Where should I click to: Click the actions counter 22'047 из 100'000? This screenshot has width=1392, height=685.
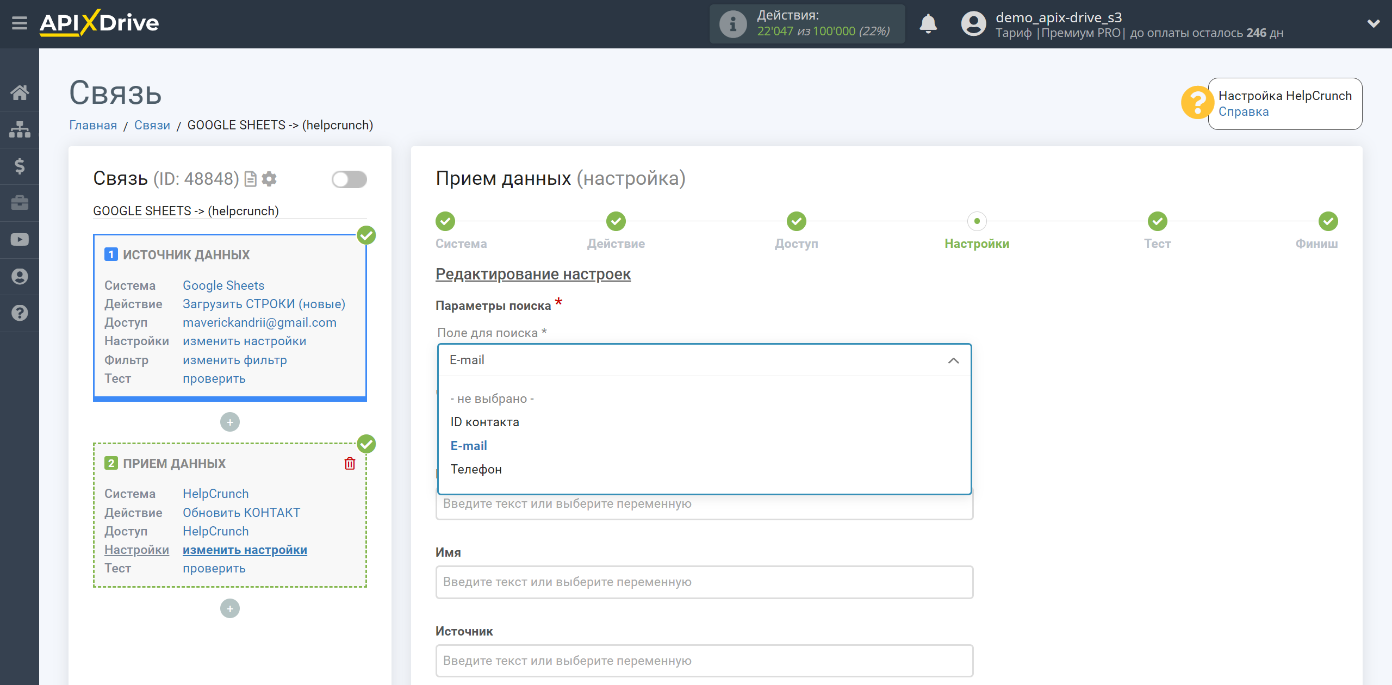tap(823, 32)
